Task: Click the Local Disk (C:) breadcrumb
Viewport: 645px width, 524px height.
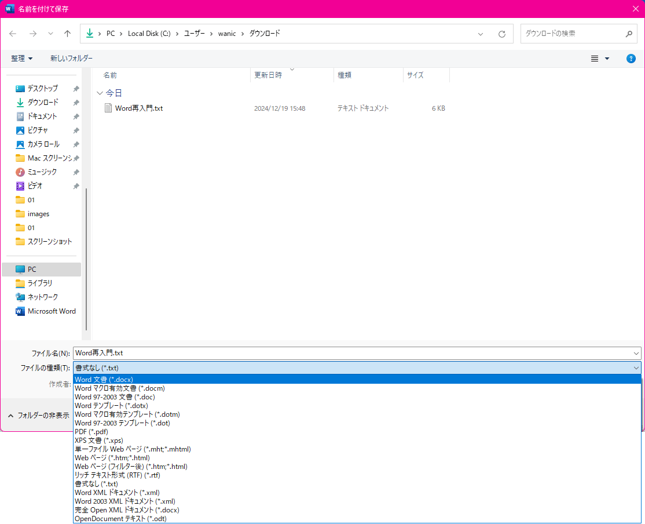Action: [149, 34]
